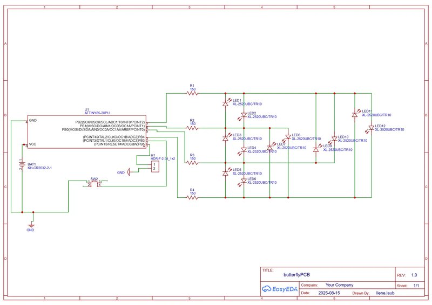Select the R1 resistor symbol
432x305 pixels.
tap(192, 94)
